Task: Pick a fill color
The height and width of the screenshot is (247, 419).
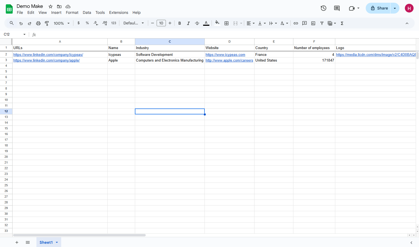Action: click(x=217, y=23)
